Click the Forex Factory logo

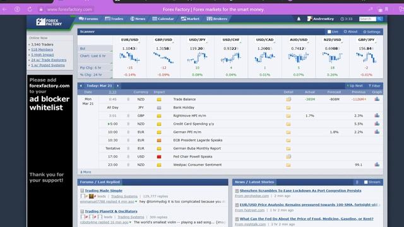[x=49, y=22]
